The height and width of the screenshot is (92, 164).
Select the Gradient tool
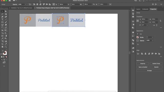point(6,36)
